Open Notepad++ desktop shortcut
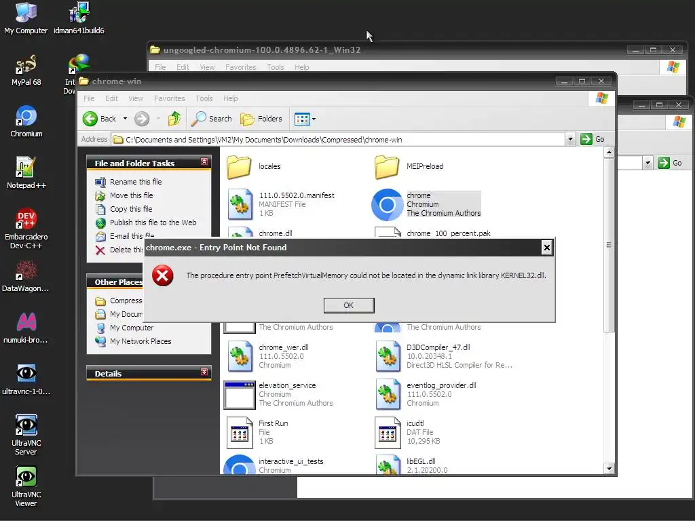Viewport: 695px width, 521px height. 26,173
